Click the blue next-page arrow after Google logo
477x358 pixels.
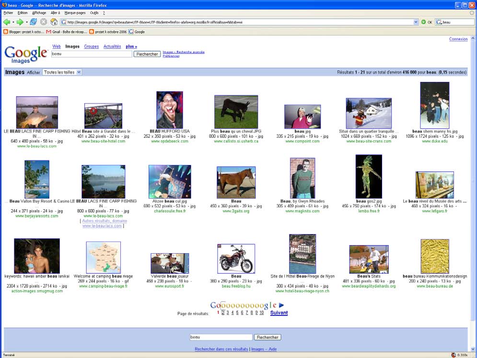(281, 305)
